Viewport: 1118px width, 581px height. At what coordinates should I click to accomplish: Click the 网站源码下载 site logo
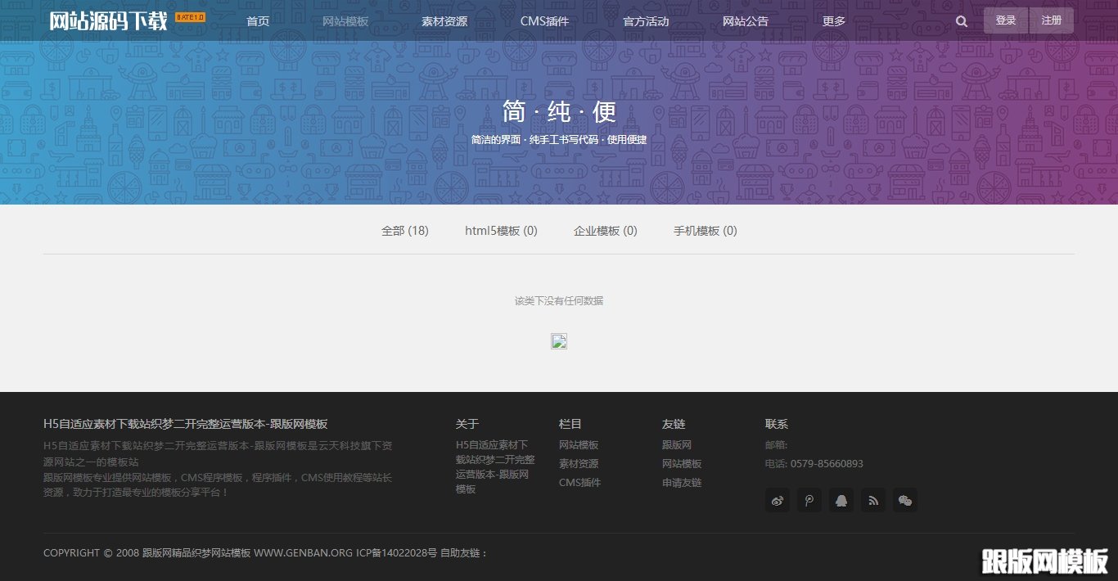[107, 20]
